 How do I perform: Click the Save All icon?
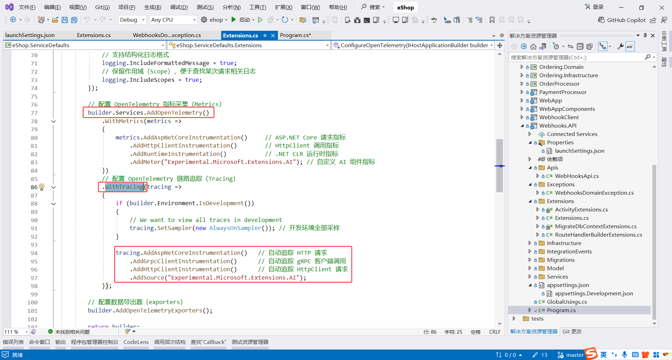click(74, 20)
